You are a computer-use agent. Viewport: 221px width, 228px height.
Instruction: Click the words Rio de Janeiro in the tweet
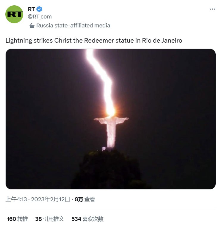click(x=162, y=41)
